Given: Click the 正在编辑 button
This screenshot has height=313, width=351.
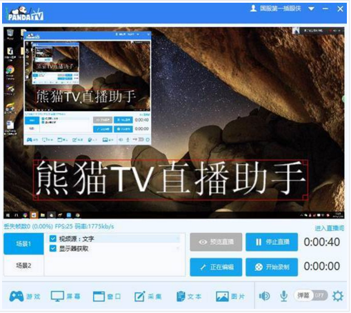Looking at the screenshot, I should (x=216, y=267).
